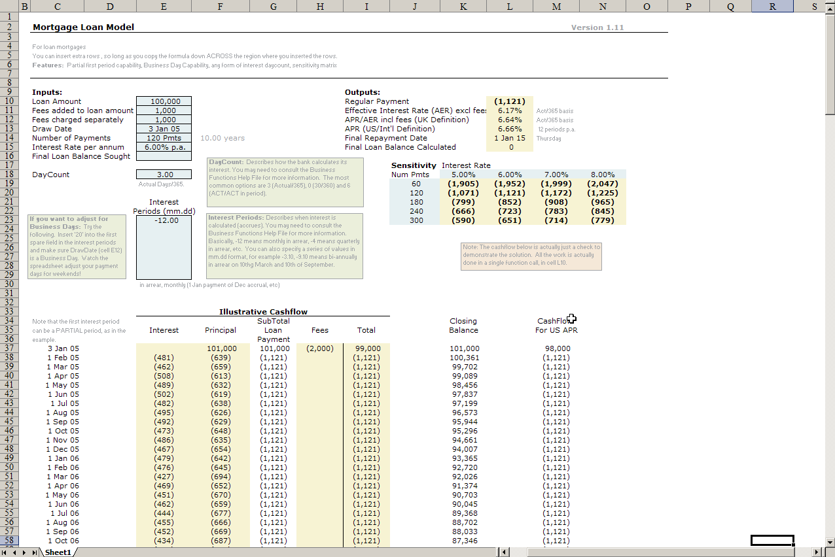The height and width of the screenshot is (557, 835).
Task: Click the first sheet navigation arrow
Action: pyautogui.click(x=5, y=552)
